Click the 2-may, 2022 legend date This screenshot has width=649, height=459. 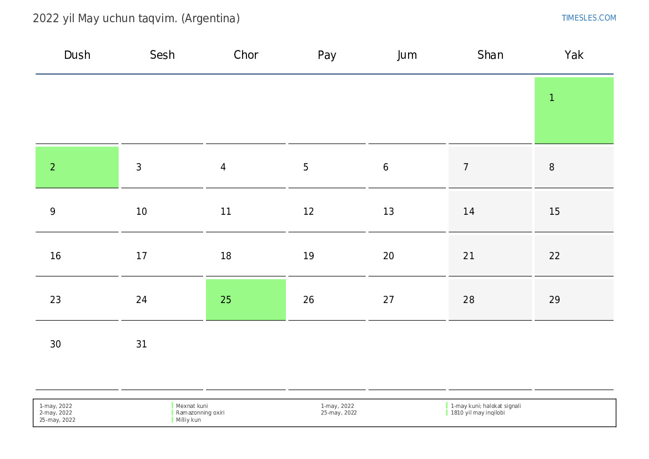point(56,412)
